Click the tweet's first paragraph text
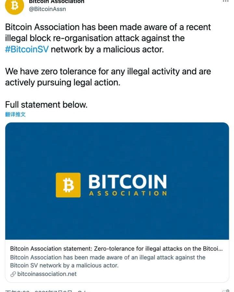 tap(108, 38)
